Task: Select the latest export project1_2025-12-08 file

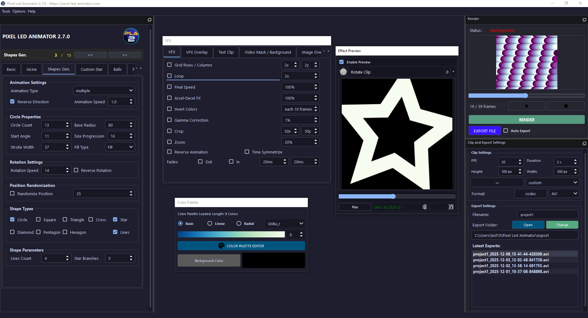Action: [x=511, y=254]
